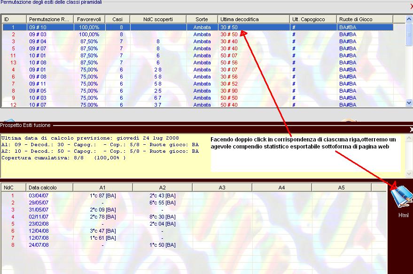Image resolution: width=413 pixels, height=274 pixels.
Task: Click date cell 24/07/08
Action: [x=39, y=245]
